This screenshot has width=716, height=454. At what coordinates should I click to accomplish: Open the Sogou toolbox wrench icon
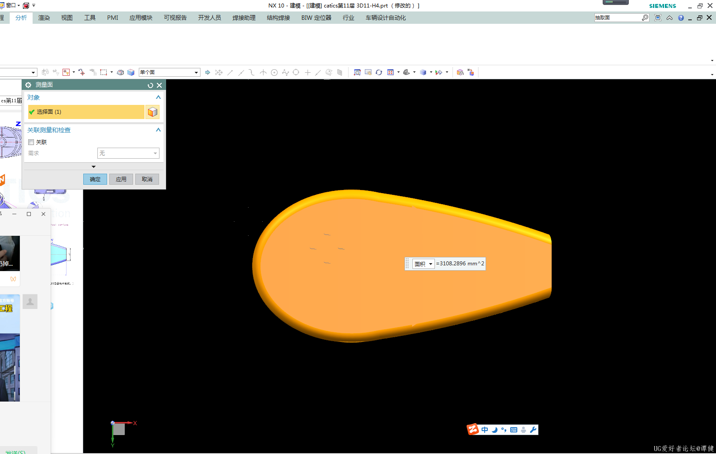(x=533, y=430)
